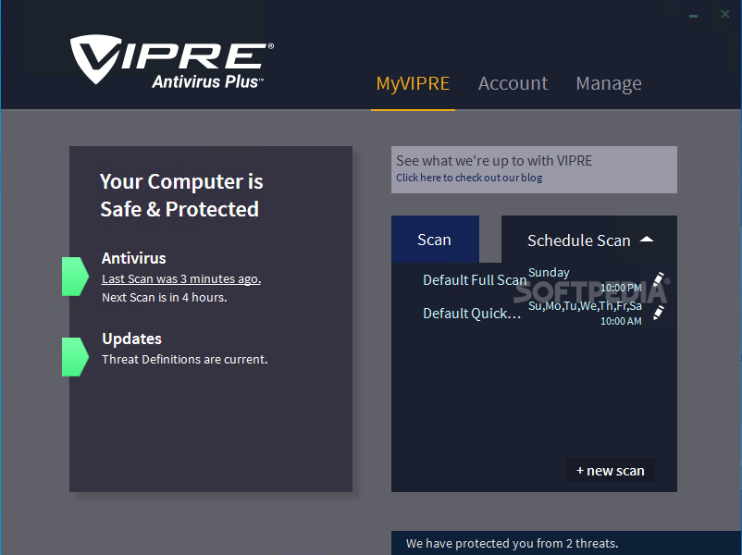
Task: Close the VIPRE window
Action: (725, 14)
